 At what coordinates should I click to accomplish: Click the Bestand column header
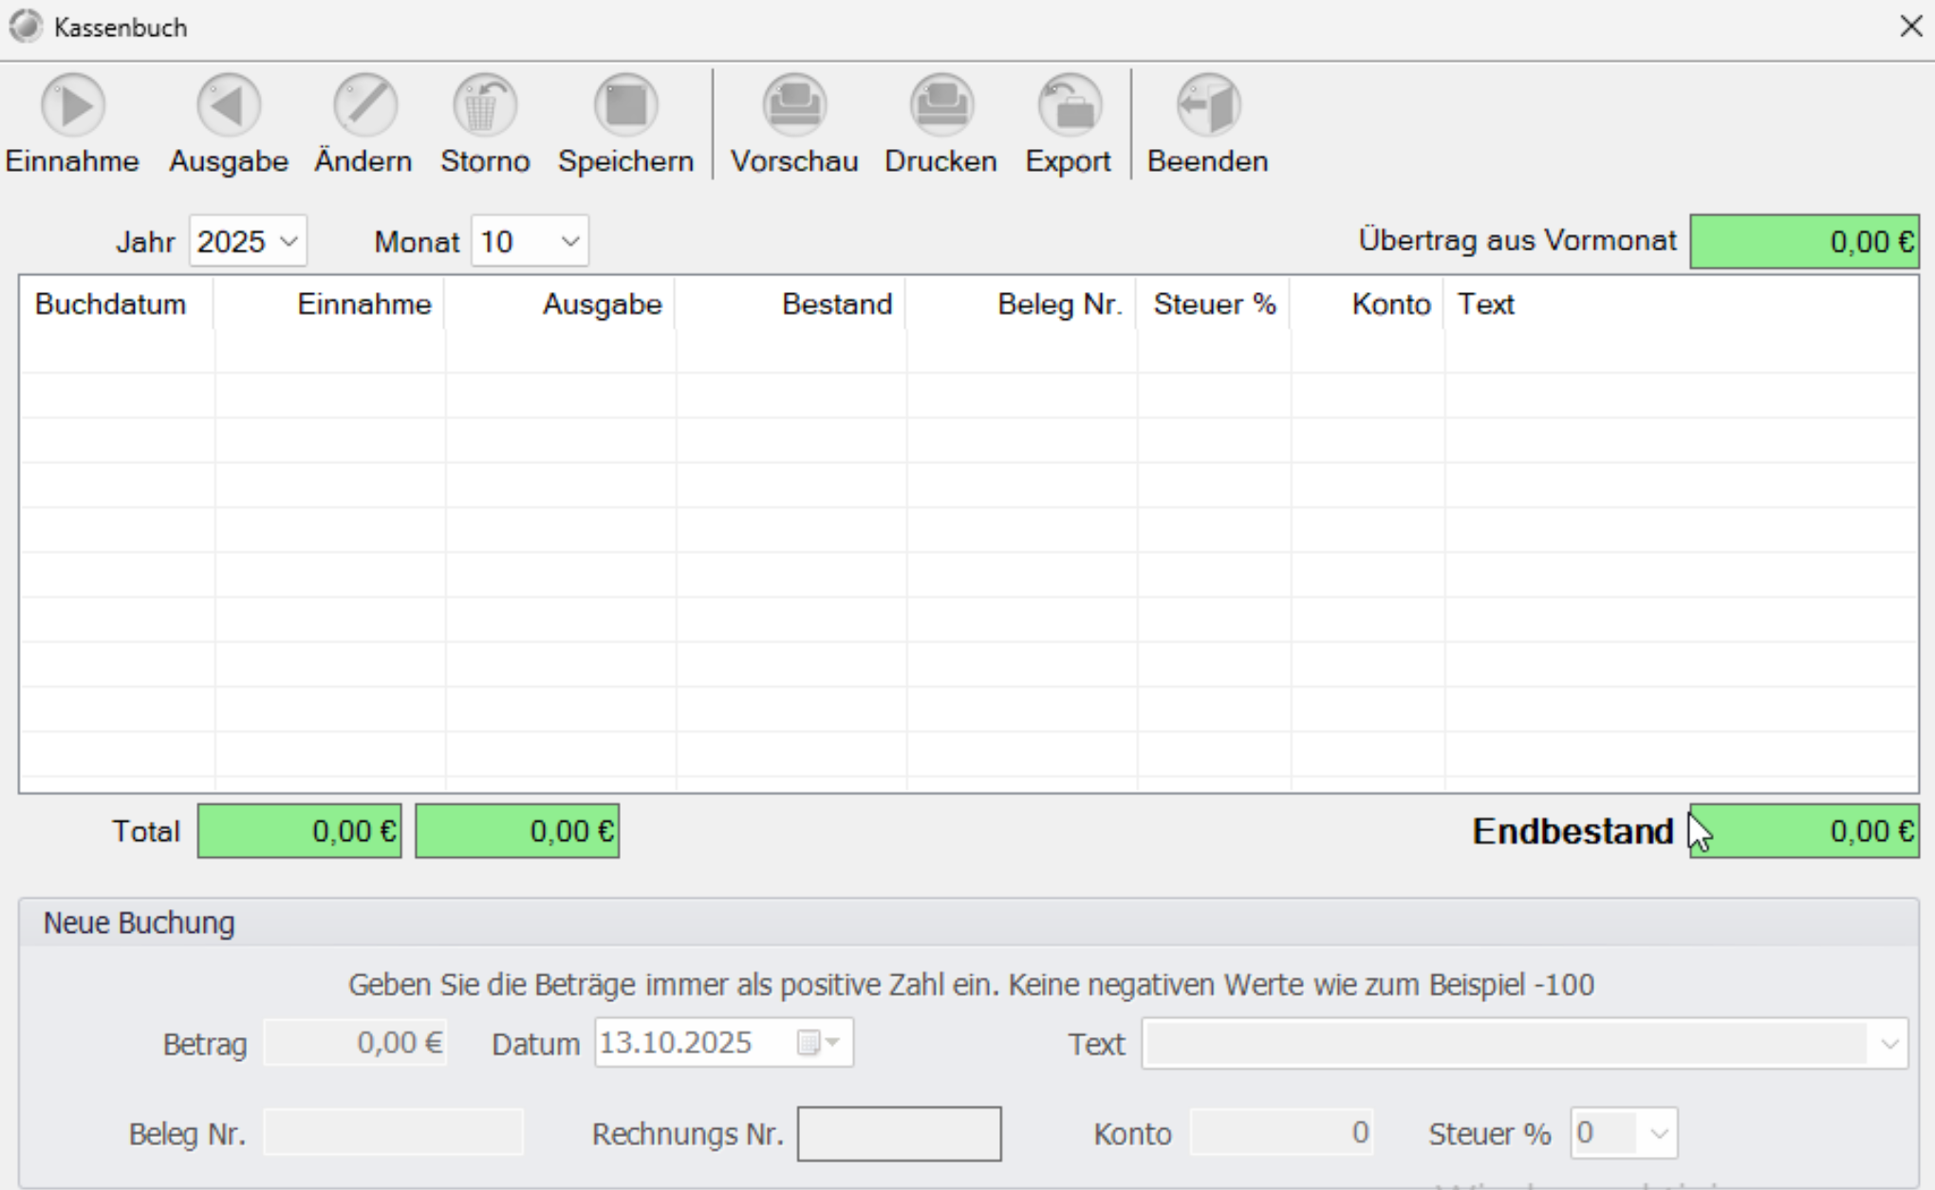(791, 304)
